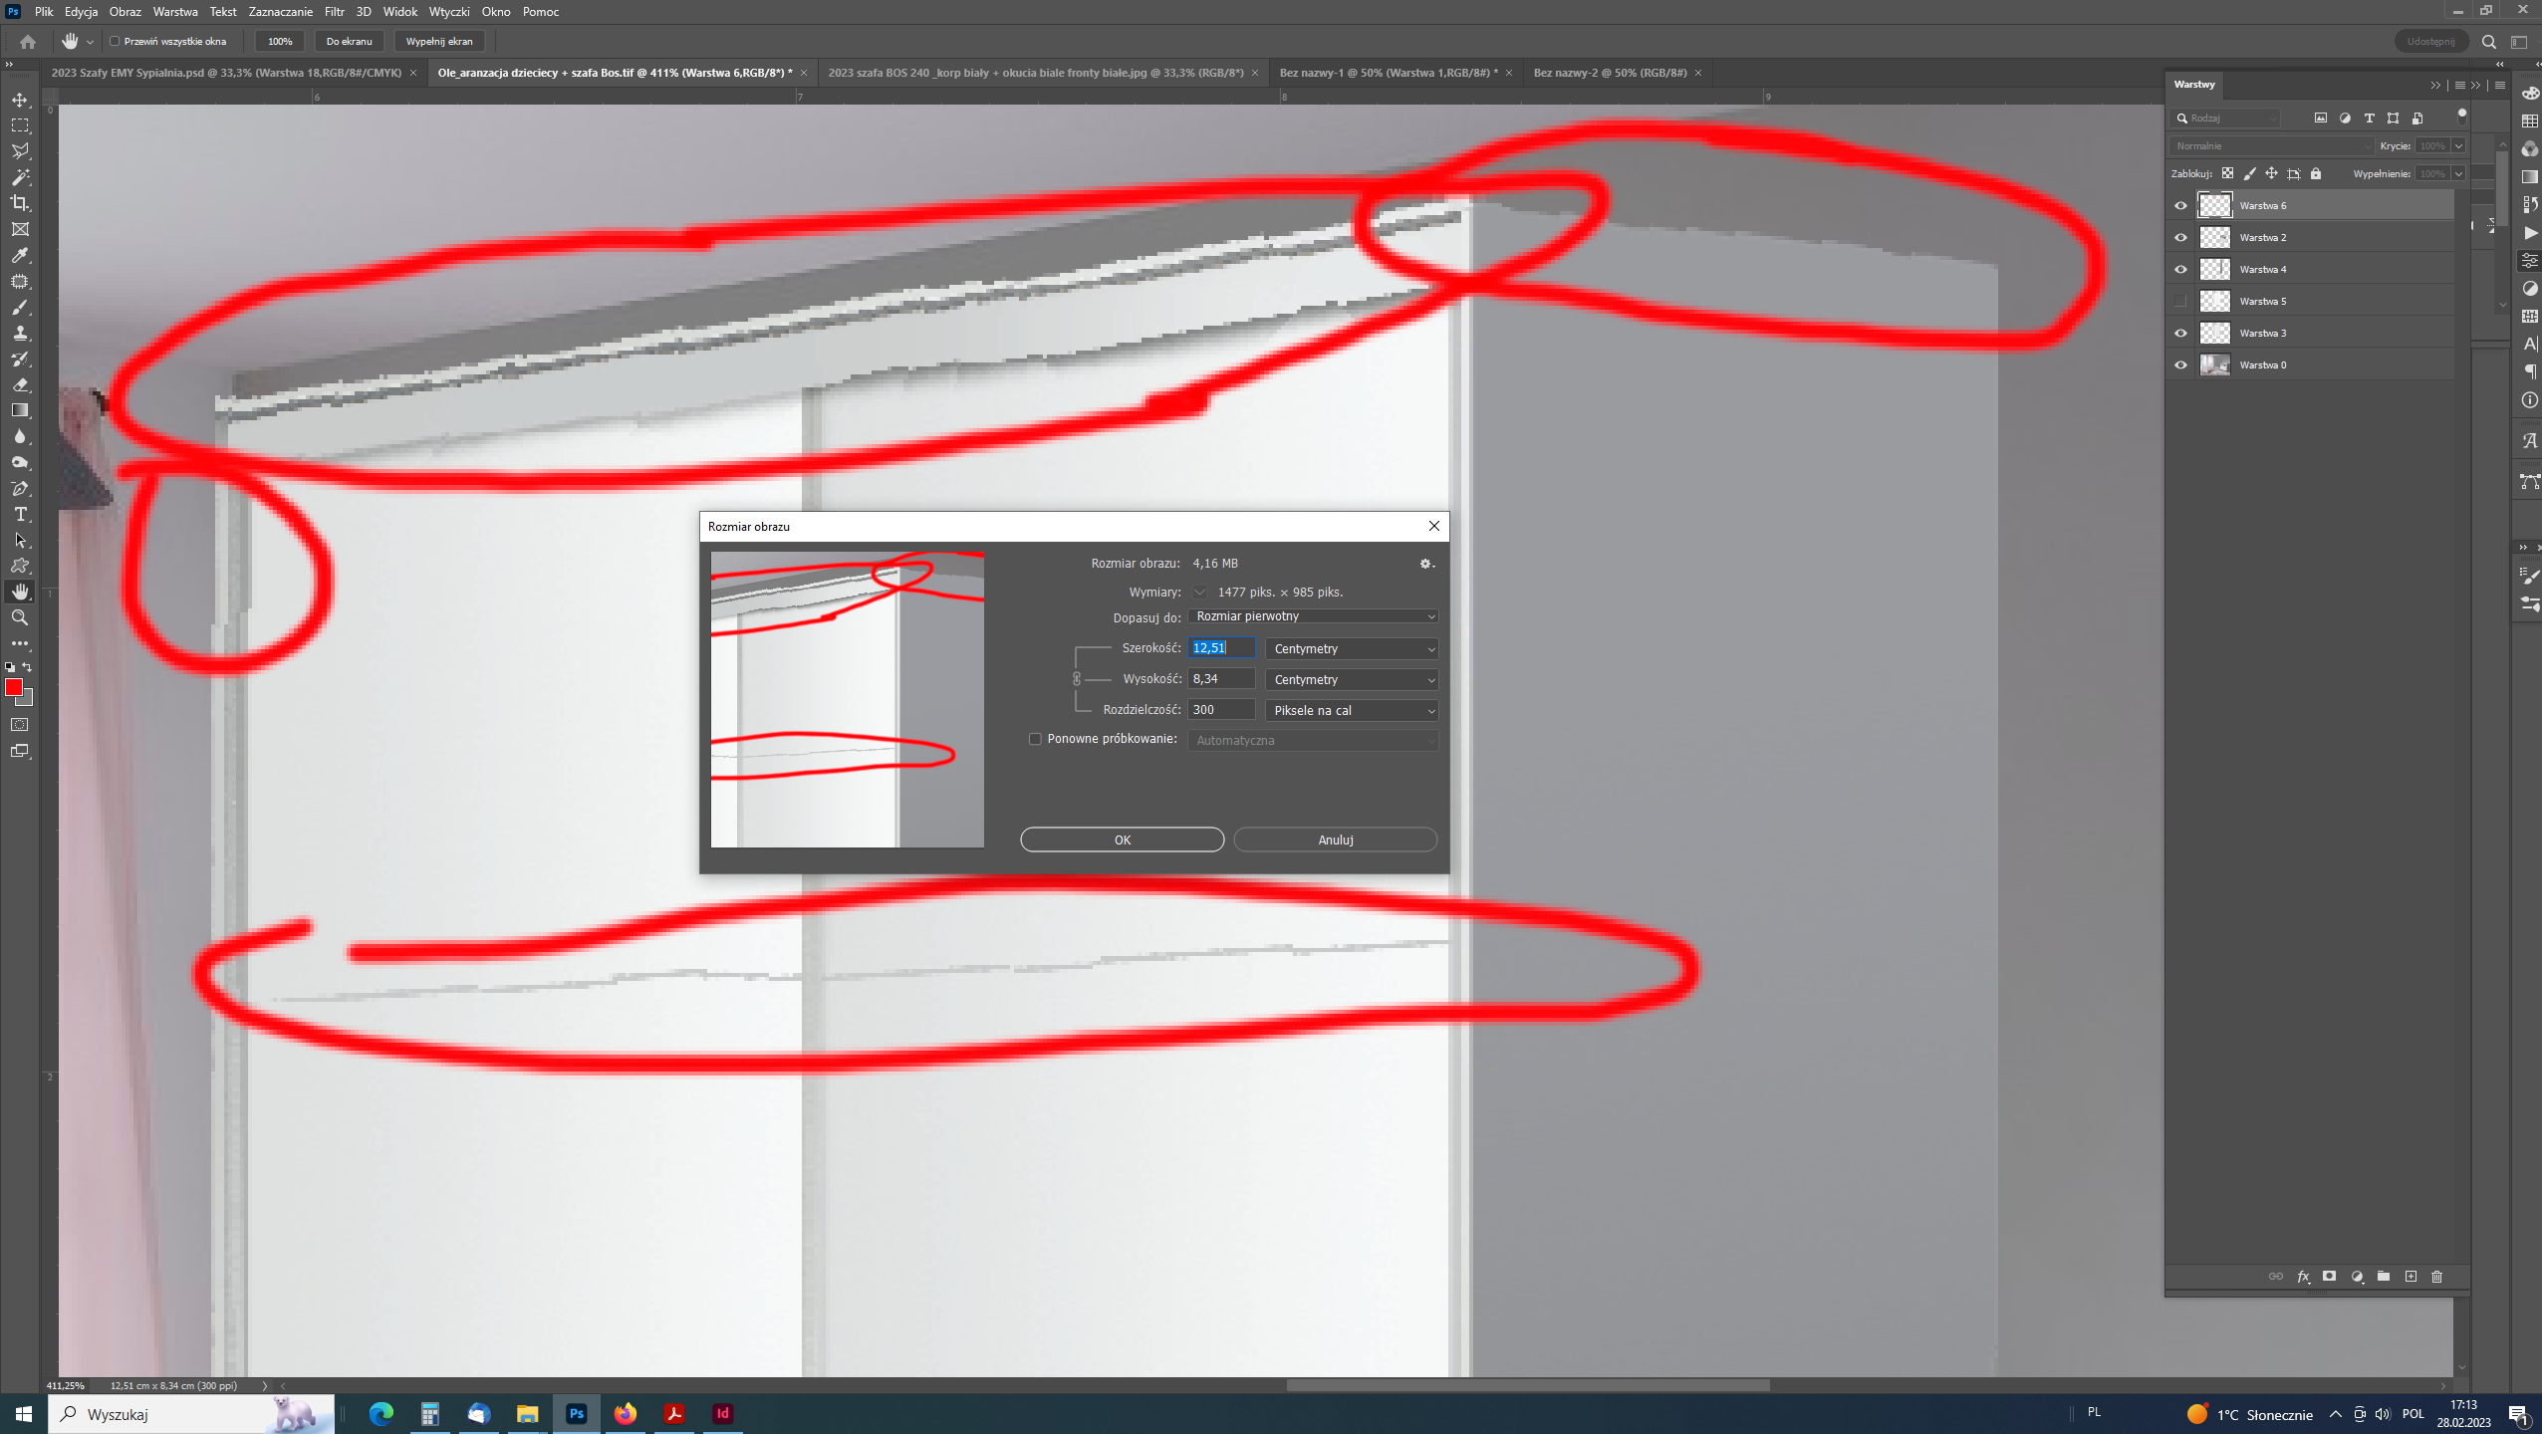The image size is (2542, 1434).
Task: Select the Brush tool
Action: (x=20, y=307)
